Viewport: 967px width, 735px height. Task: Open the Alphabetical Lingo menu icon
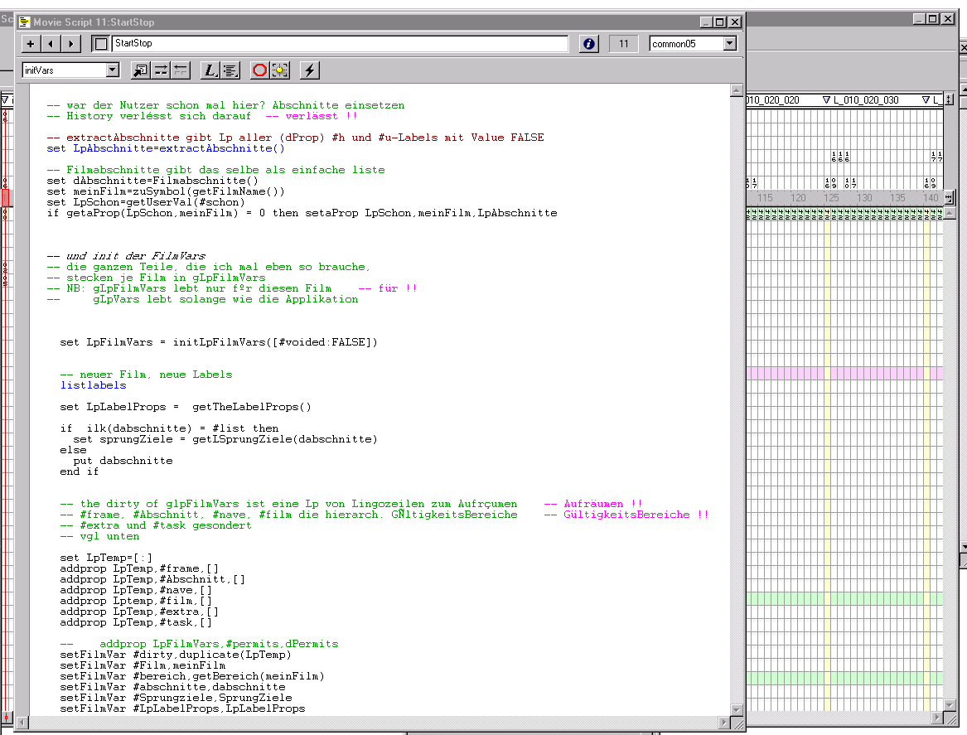tap(210, 70)
